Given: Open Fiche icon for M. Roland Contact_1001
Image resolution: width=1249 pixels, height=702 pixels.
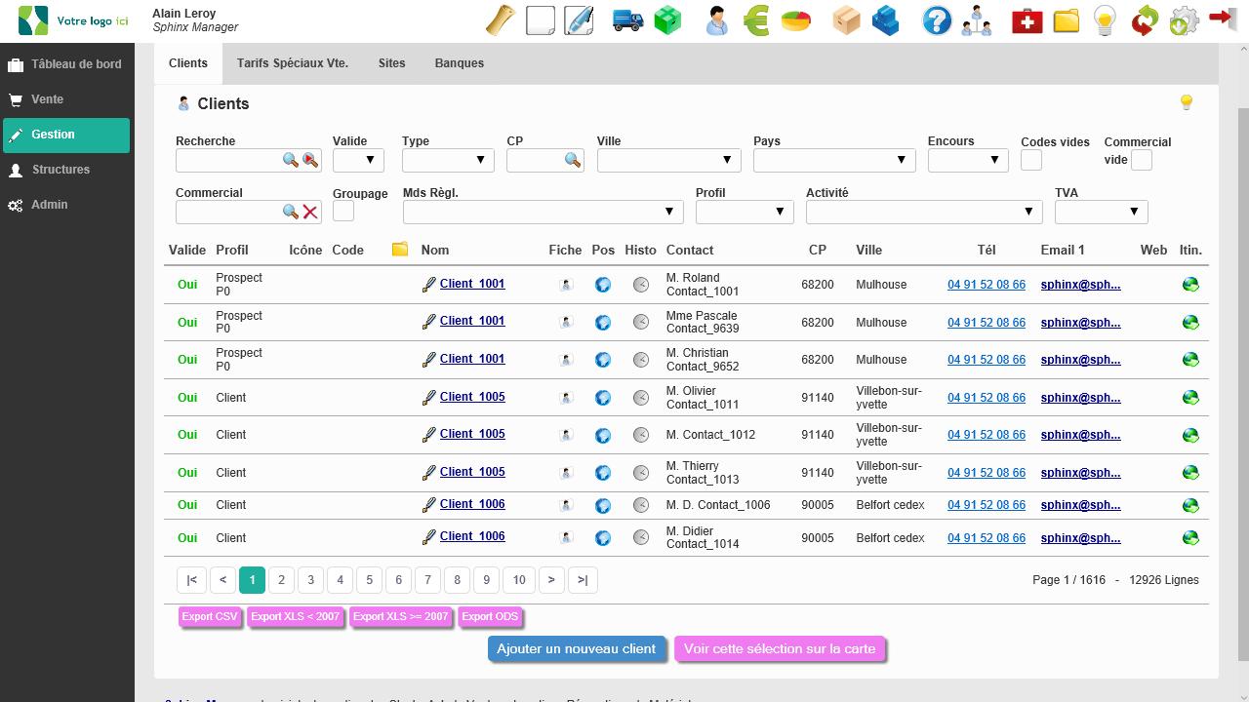Looking at the screenshot, I should click(x=565, y=285).
